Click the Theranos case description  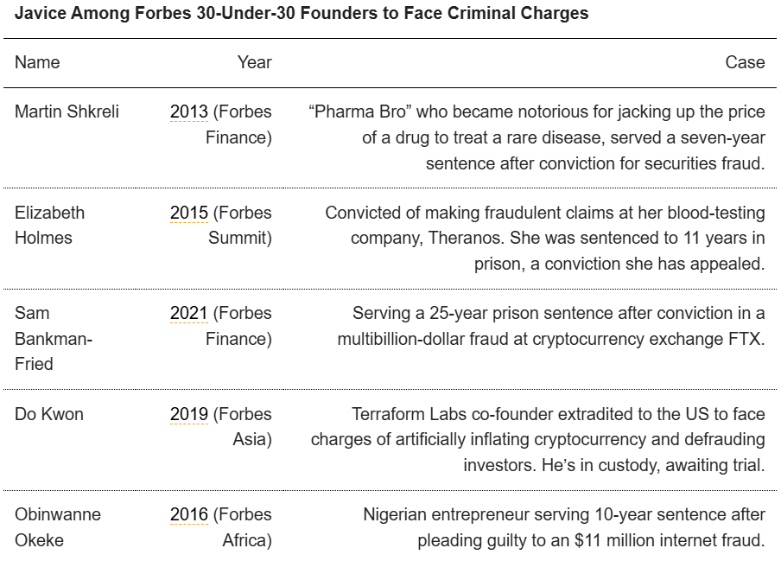click(545, 239)
